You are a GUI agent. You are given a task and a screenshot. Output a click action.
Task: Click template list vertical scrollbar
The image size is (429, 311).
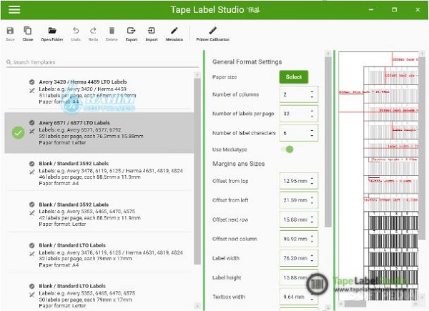(197, 172)
